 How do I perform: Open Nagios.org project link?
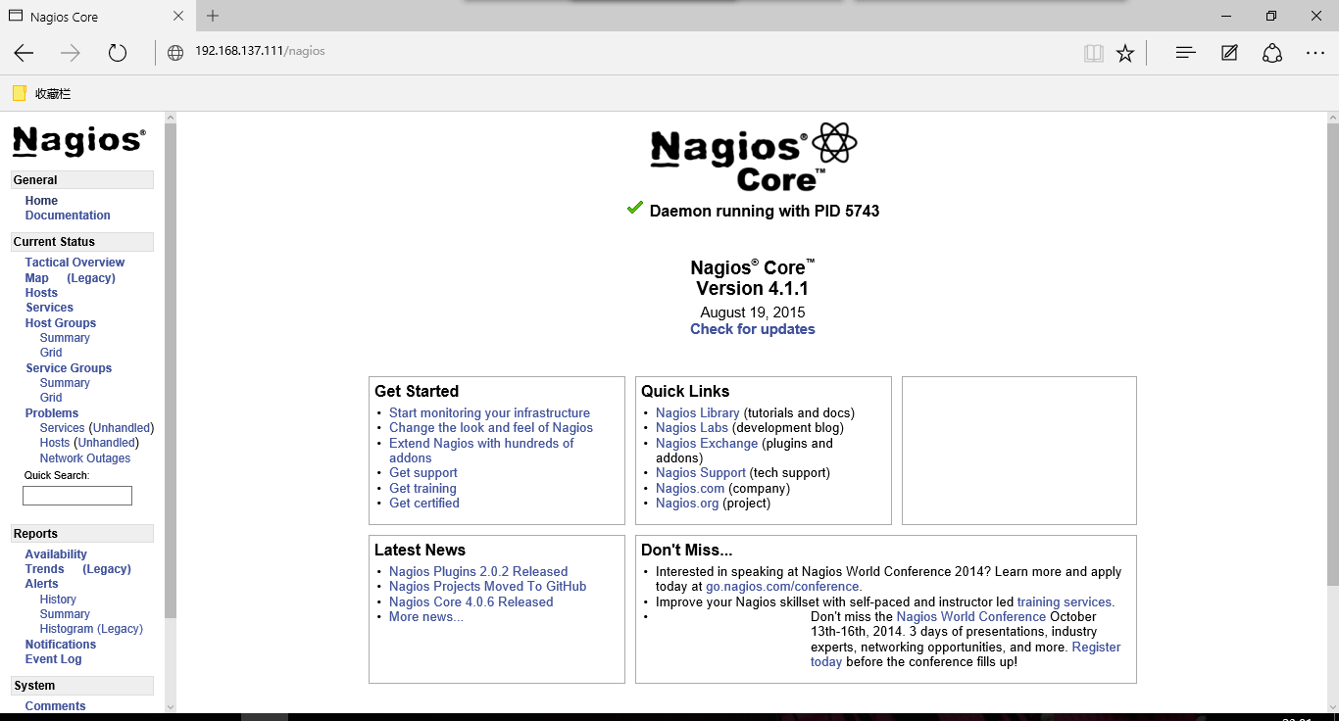tap(687, 504)
